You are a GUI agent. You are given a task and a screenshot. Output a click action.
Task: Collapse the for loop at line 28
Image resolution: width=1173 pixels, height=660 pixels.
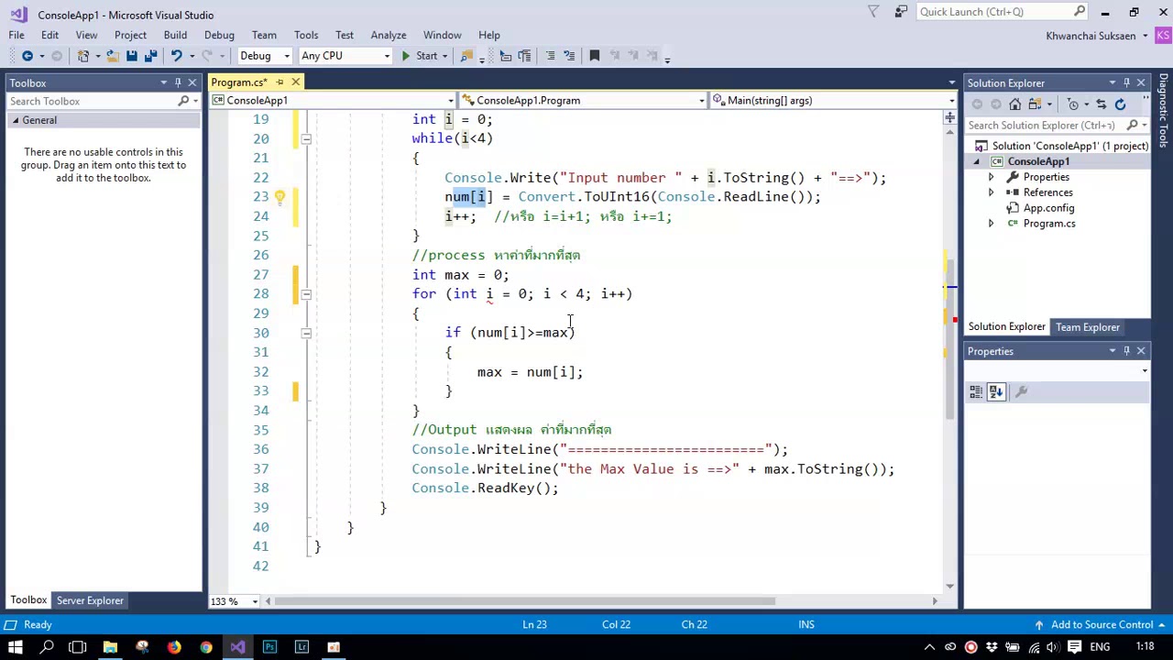306,294
